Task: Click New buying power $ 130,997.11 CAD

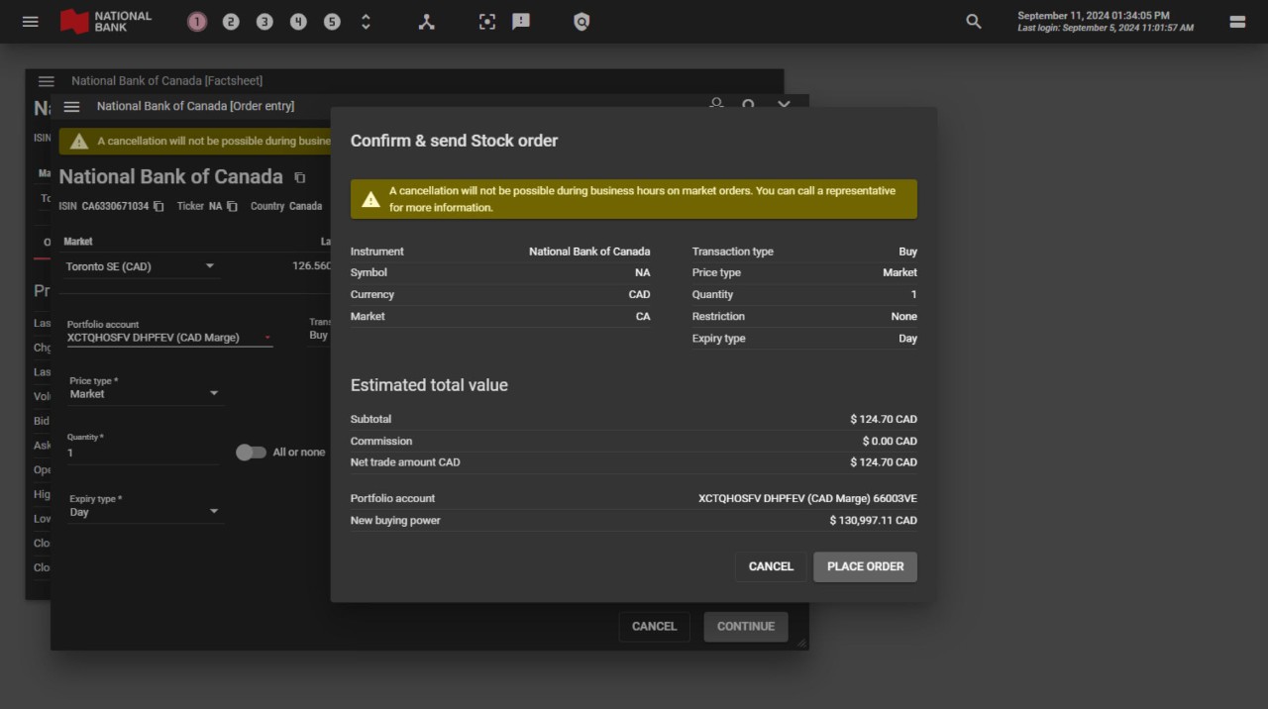Action: (x=874, y=520)
